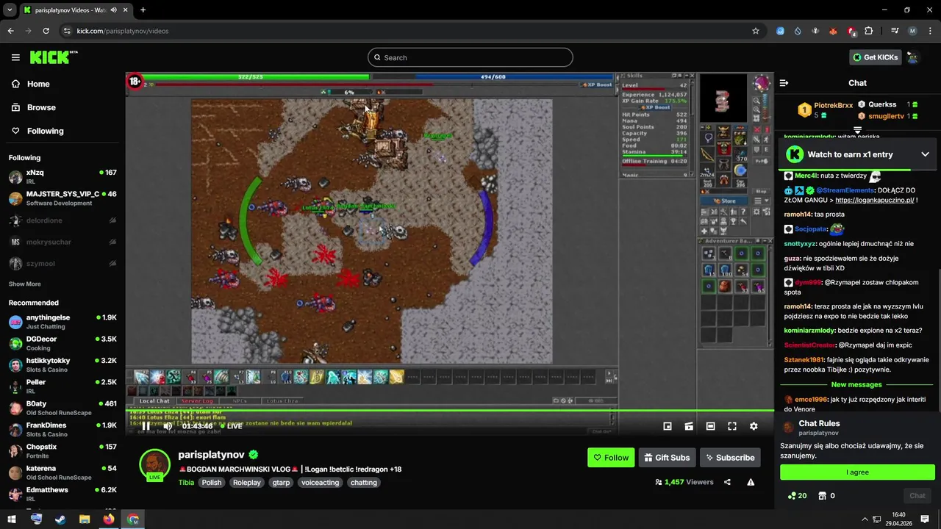The height and width of the screenshot is (529, 941).
Task: Expand the gift leaderboard
Action: pyautogui.click(x=857, y=130)
